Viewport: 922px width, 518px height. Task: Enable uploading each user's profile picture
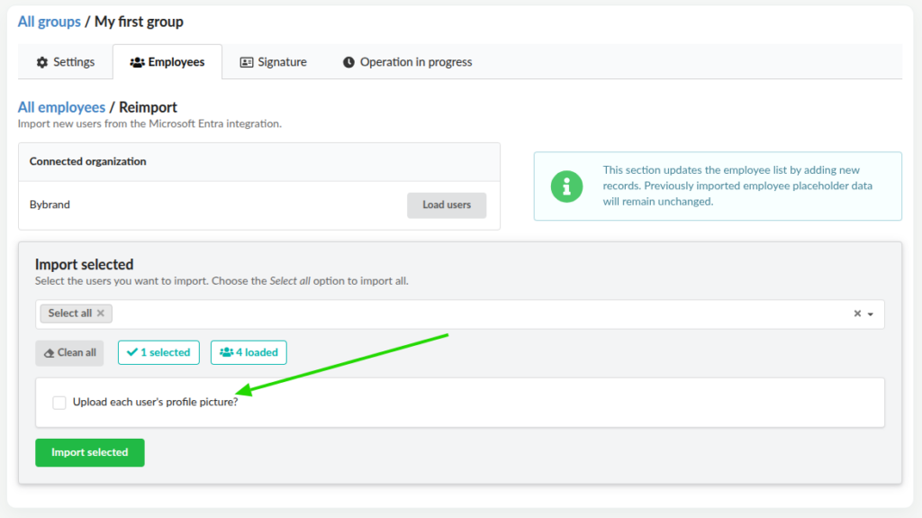(59, 403)
